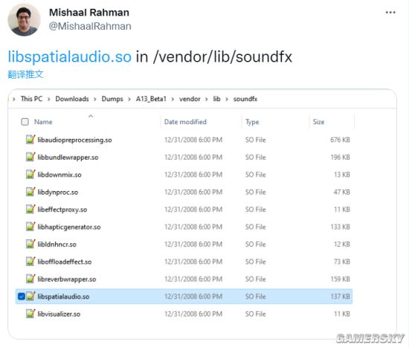The width and height of the screenshot is (409, 347).
Task: Uncheck the libspatialaudio.so row checkbox
Action: tap(22, 296)
